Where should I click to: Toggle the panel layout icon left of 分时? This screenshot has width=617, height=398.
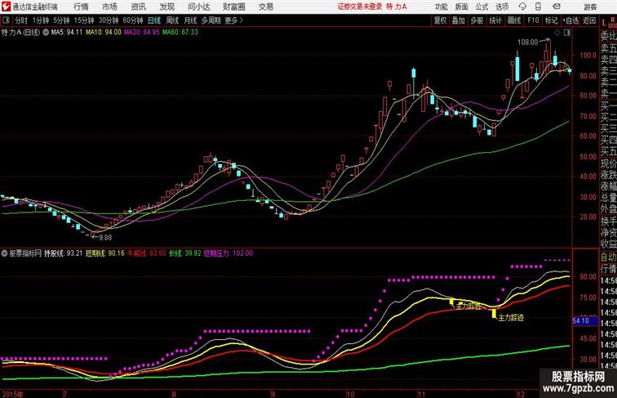point(6,20)
